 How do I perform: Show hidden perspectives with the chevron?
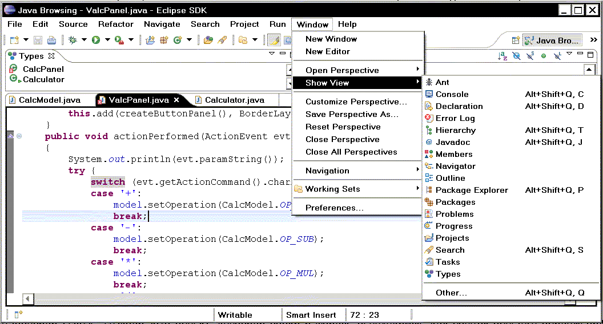pyautogui.click(x=593, y=39)
